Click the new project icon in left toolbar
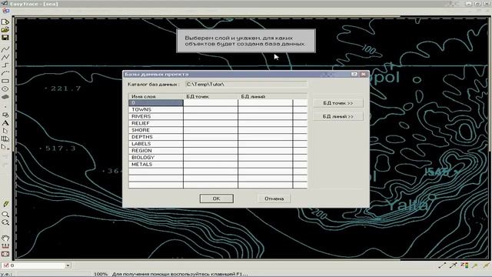The width and height of the screenshot is (492, 277). [5, 22]
